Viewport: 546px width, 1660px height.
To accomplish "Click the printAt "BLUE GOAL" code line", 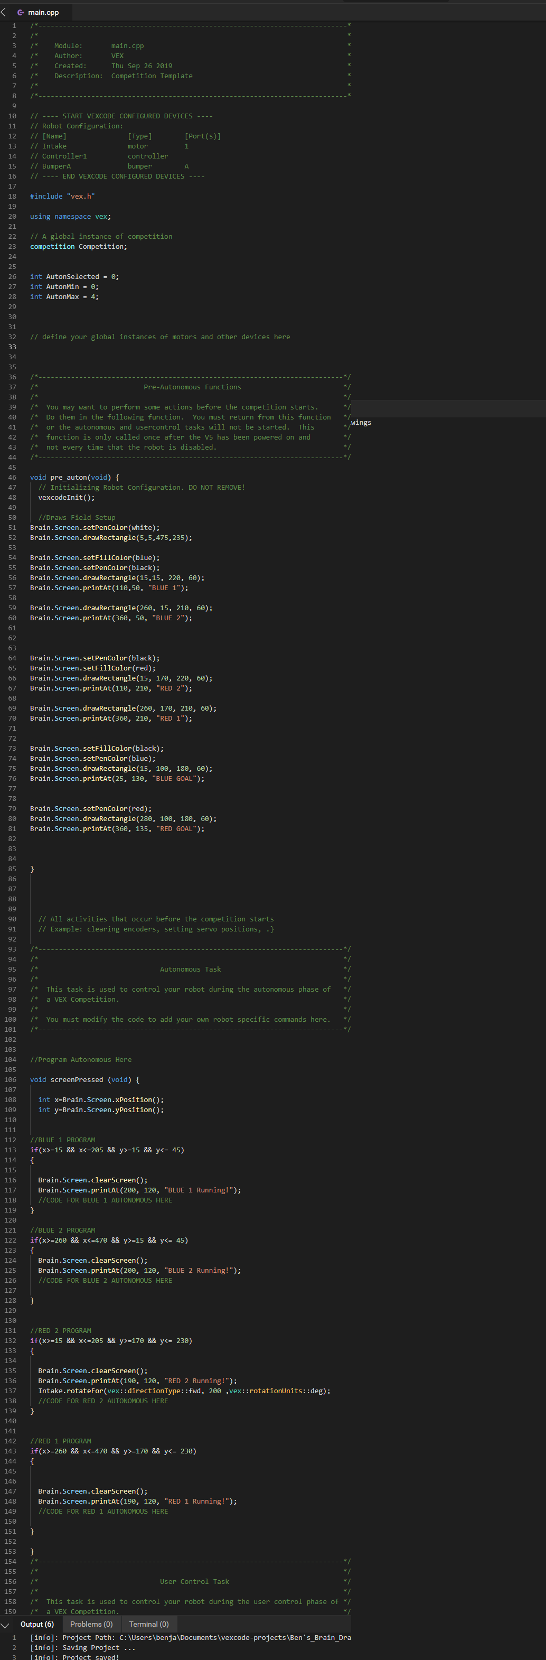I will 117,778.
